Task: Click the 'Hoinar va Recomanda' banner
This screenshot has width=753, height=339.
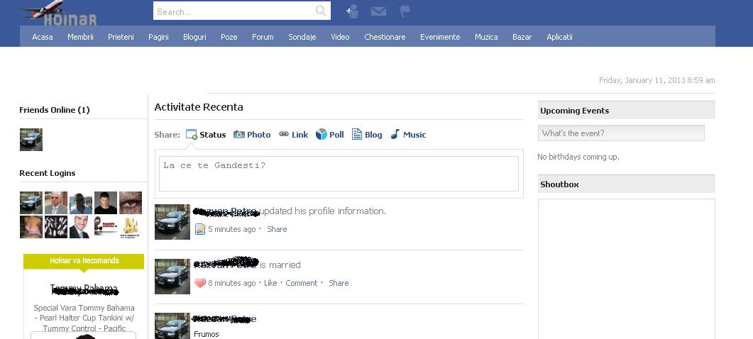Action: coord(84,261)
